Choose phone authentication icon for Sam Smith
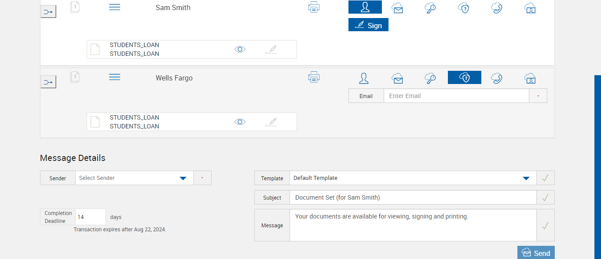The width and height of the screenshot is (601, 259). click(497, 8)
